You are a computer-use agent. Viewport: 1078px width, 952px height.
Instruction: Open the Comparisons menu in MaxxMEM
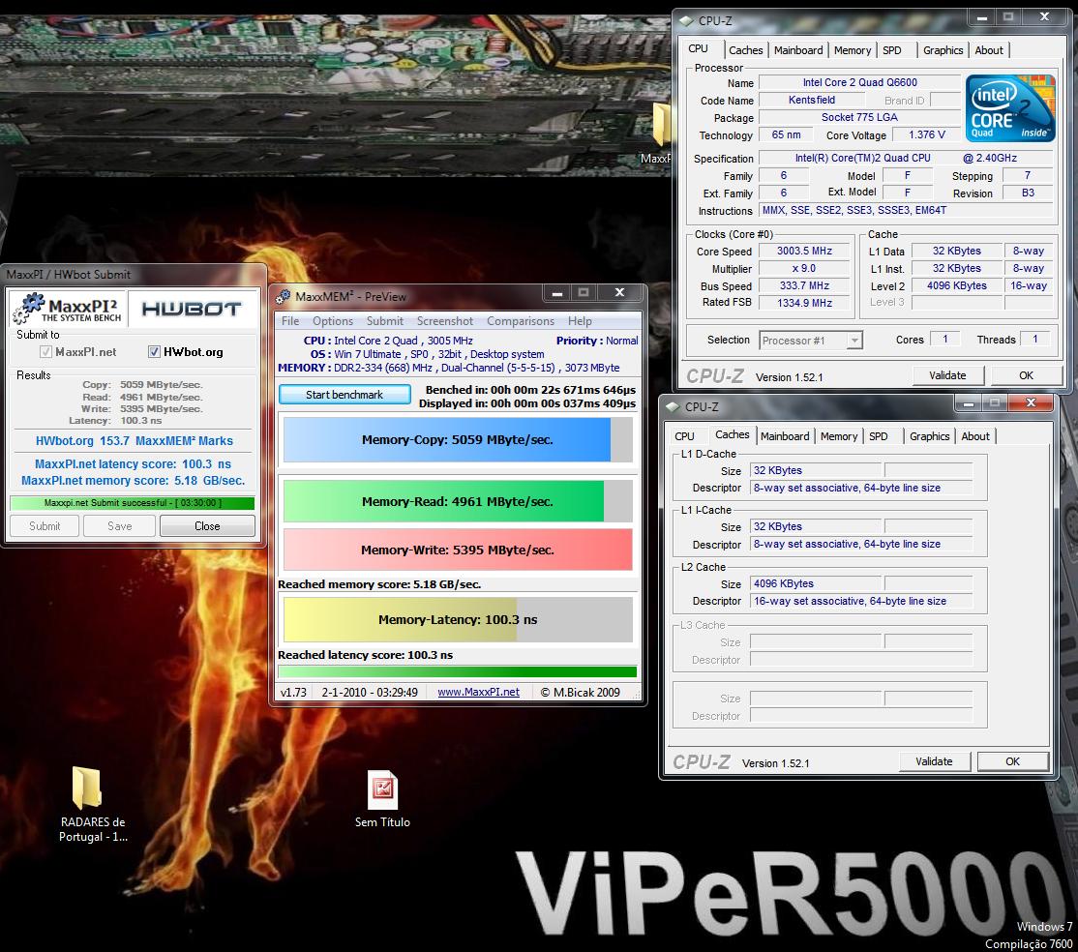(x=521, y=321)
